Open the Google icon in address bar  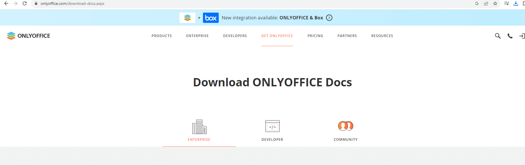[477, 3]
